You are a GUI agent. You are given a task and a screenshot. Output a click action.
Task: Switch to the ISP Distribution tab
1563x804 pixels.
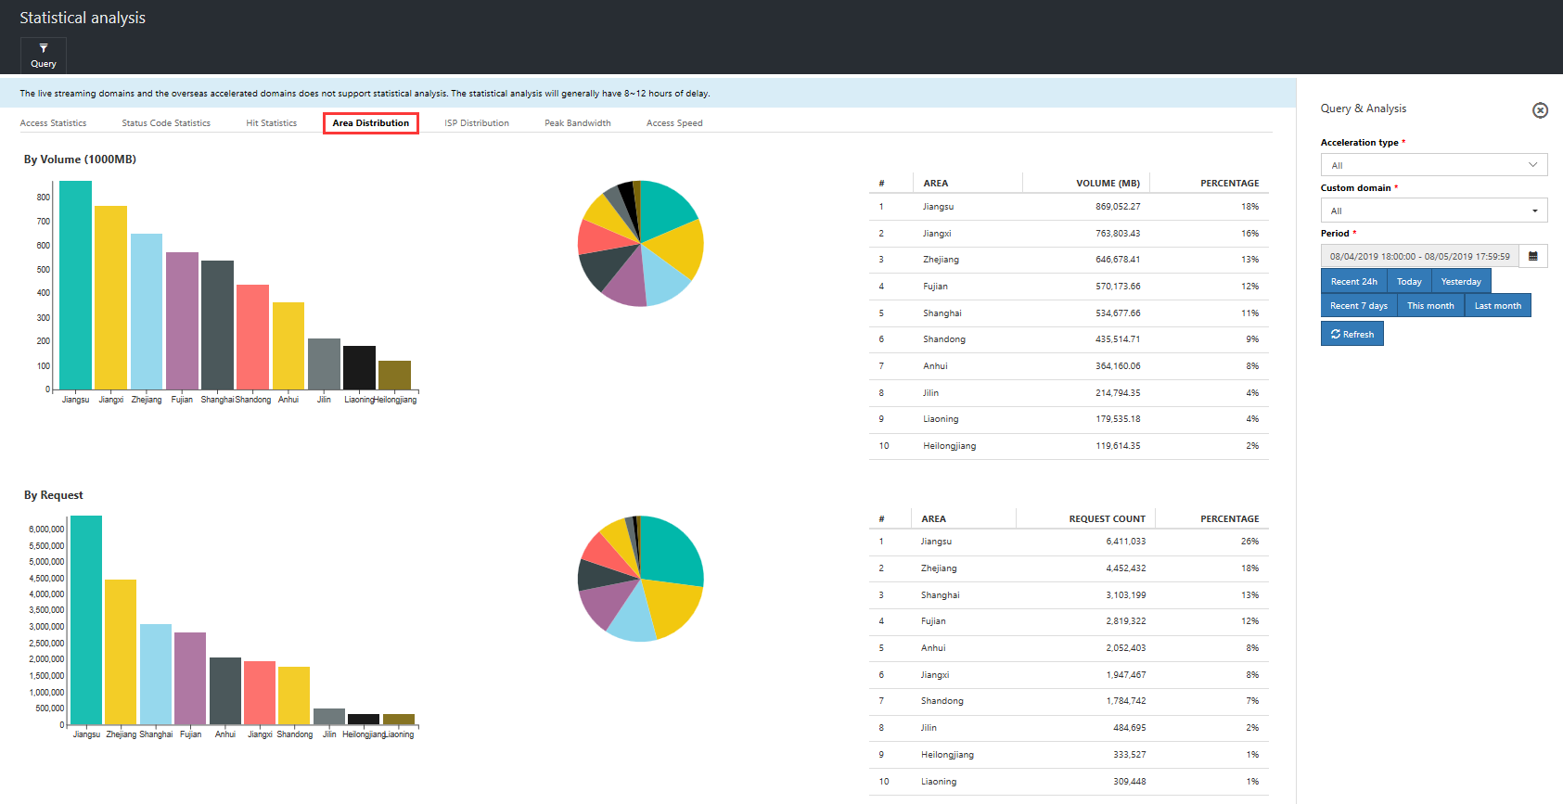(x=477, y=123)
